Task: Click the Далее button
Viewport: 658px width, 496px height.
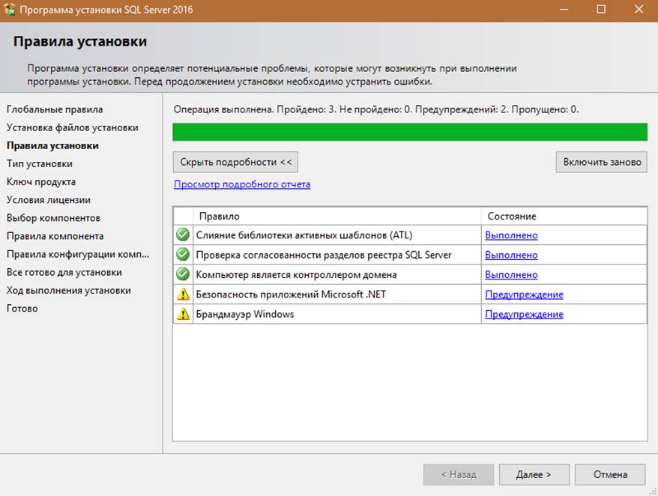Action: pyautogui.click(x=534, y=474)
